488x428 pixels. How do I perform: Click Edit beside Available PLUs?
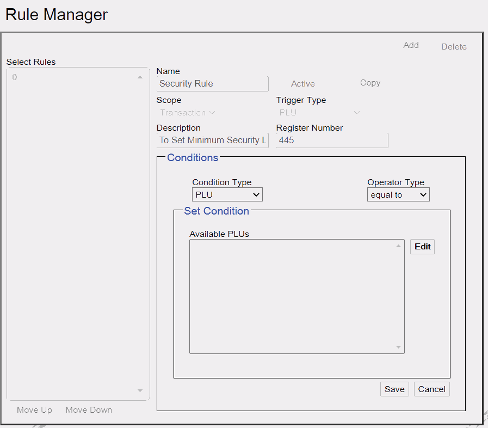coord(422,247)
